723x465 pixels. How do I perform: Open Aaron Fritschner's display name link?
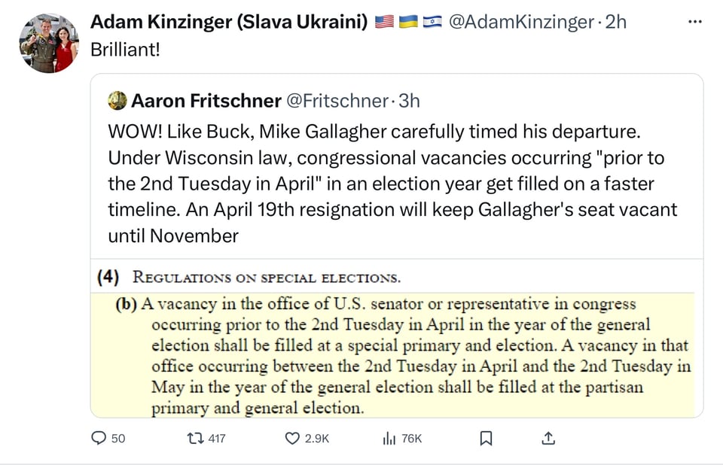tap(206, 100)
